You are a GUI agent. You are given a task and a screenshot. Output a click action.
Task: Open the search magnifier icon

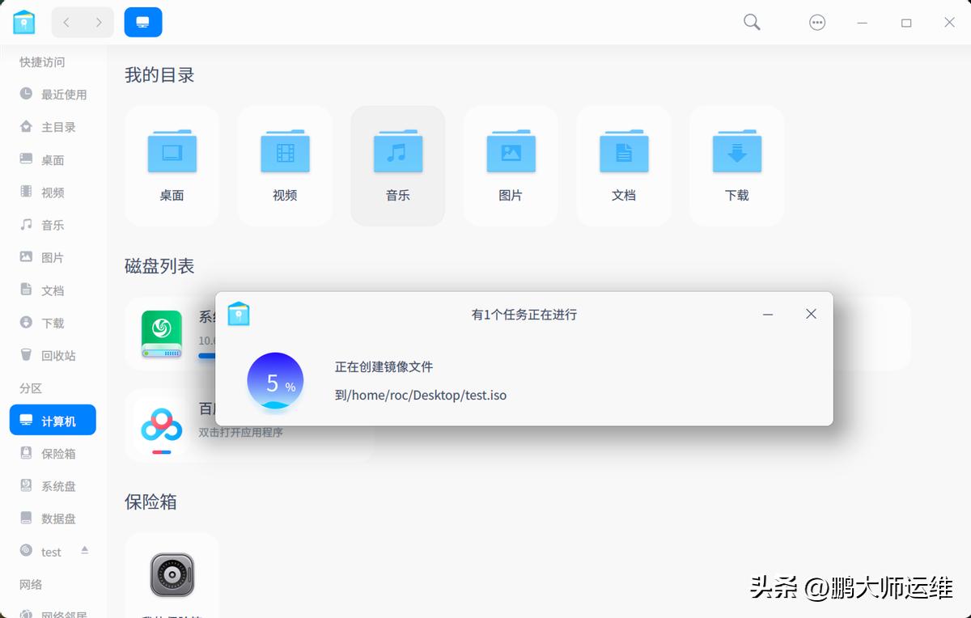[x=751, y=22]
